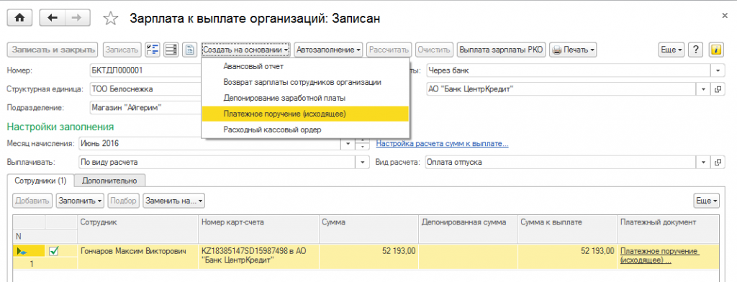Open the Заполнить dropdown in employees tab
The width and height of the screenshot is (737, 282).
(80, 201)
